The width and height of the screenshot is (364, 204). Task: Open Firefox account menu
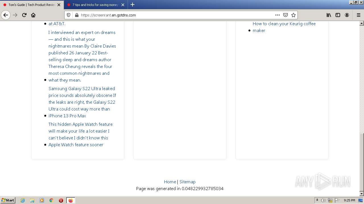click(x=347, y=15)
